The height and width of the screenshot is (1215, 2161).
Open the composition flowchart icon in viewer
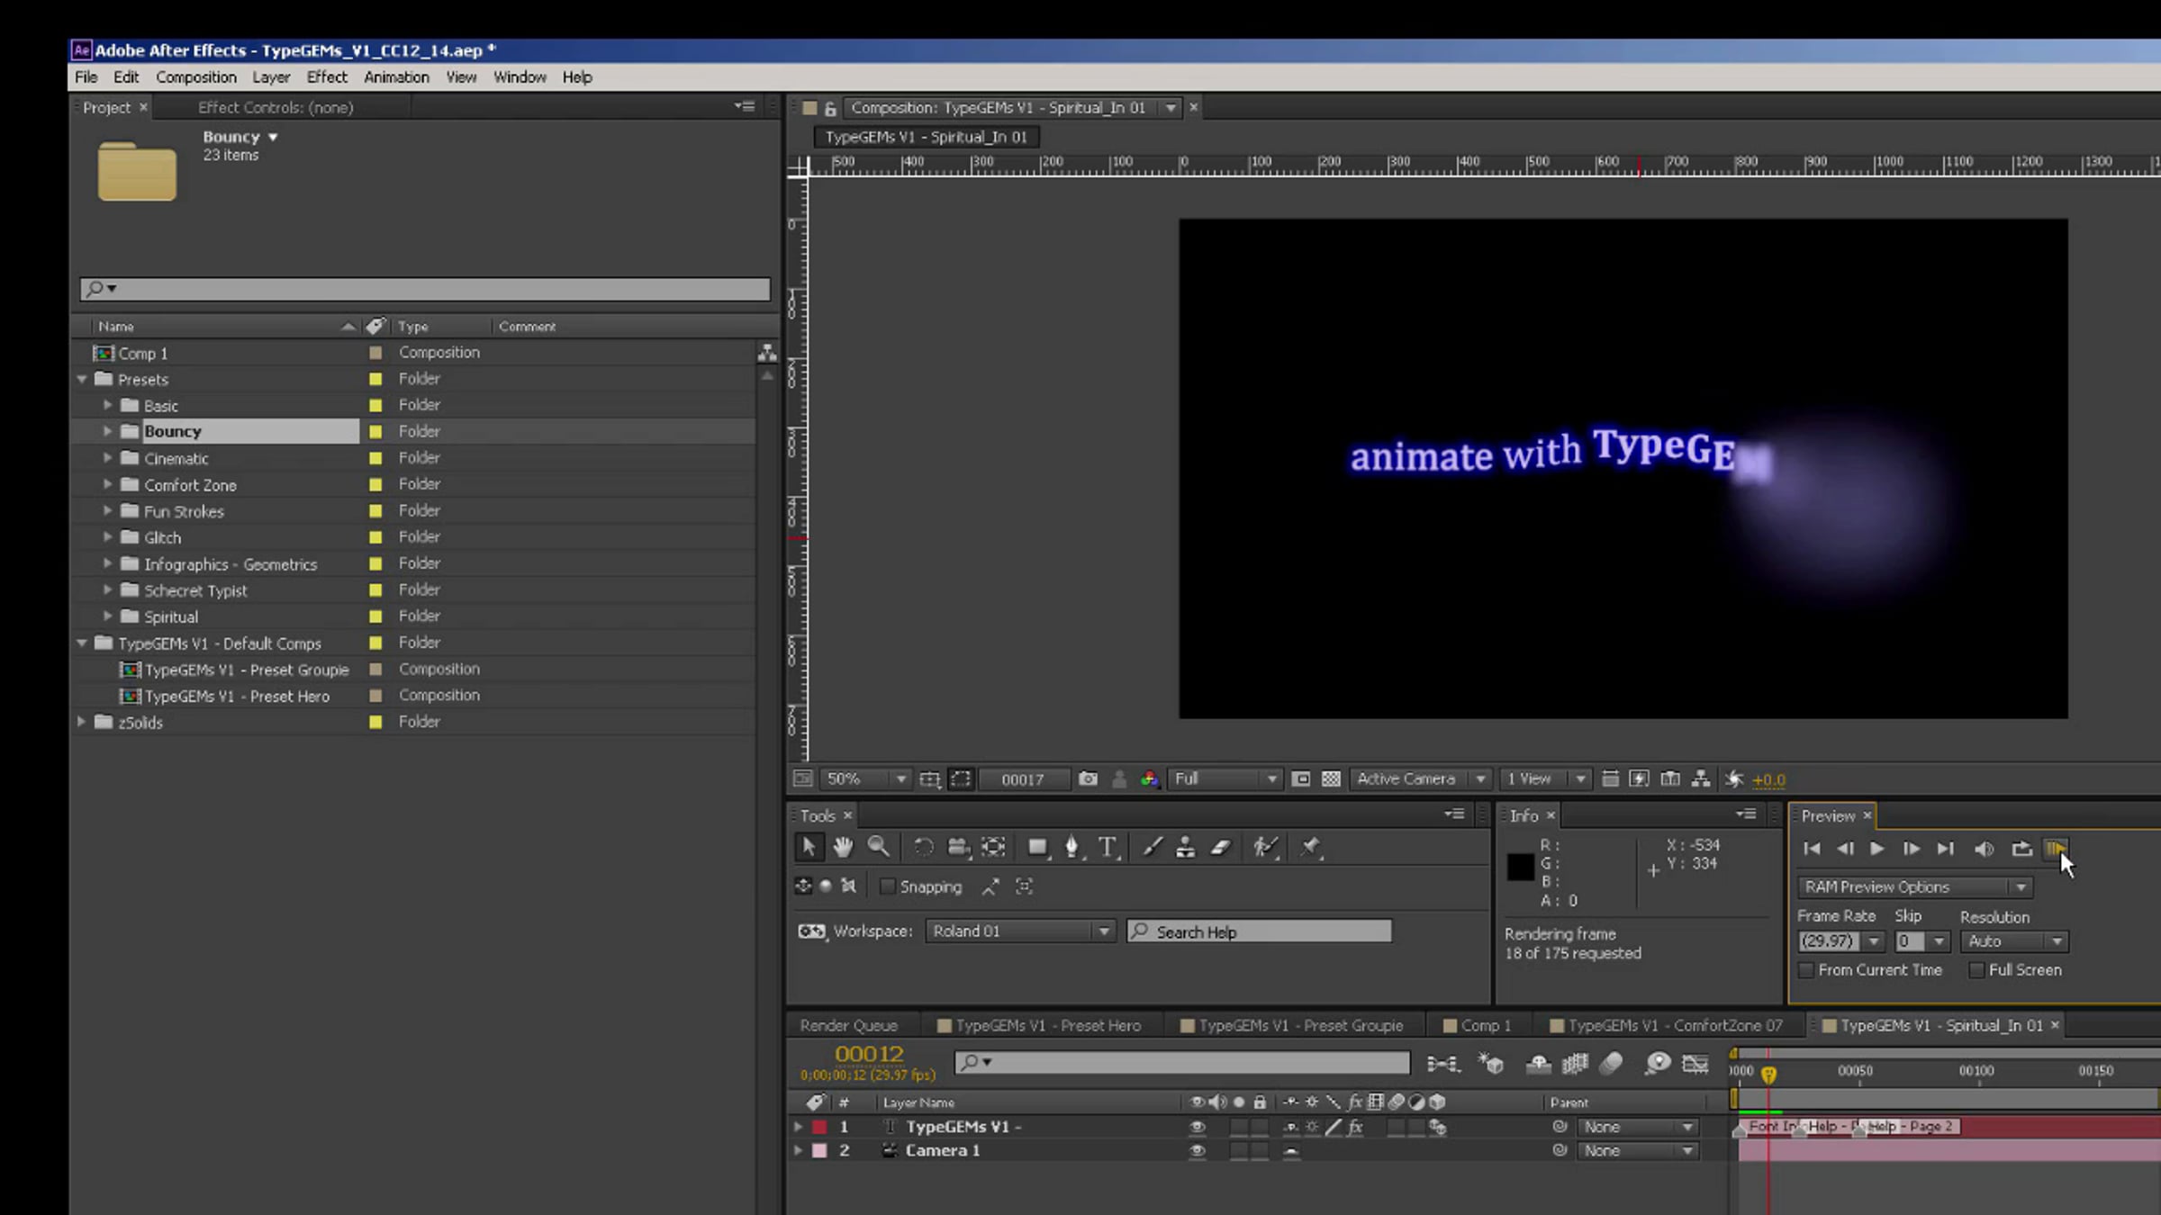click(x=1700, y=779)
